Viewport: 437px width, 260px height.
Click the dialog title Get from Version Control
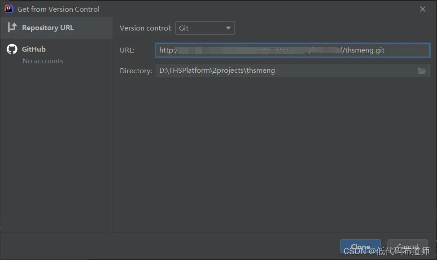pos(58,9)
